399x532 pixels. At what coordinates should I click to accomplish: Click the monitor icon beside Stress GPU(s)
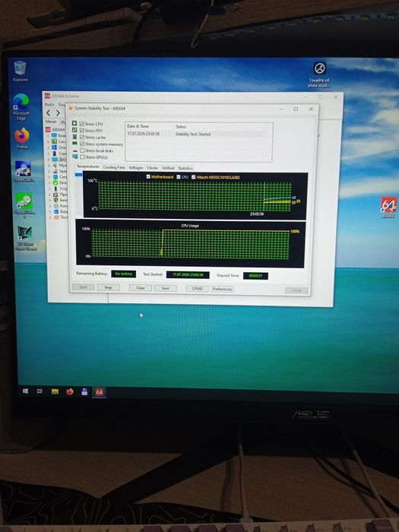(x=74, y=157)
